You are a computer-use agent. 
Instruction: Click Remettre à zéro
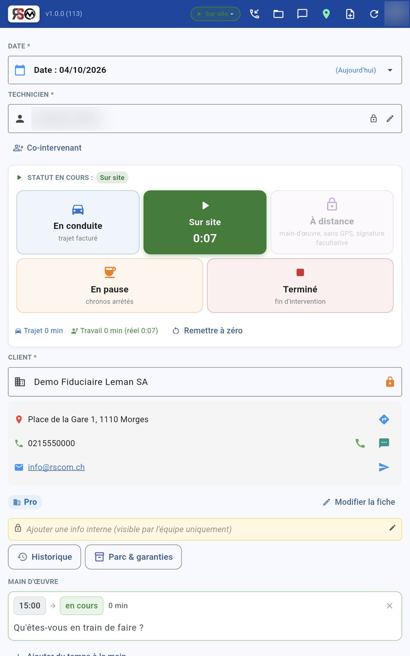tap(207, 331)
